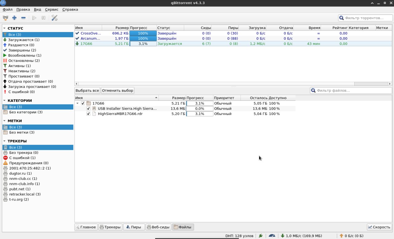This screenshot has height=239, width=394.
Task: Uncheck the HighSierraMBR17G66.rdr file checkbox
Action: [88, 114]
